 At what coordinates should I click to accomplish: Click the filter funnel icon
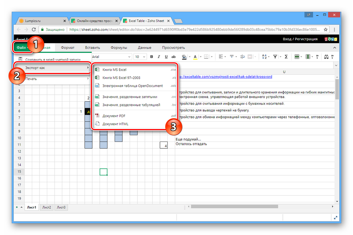point(275,57)
